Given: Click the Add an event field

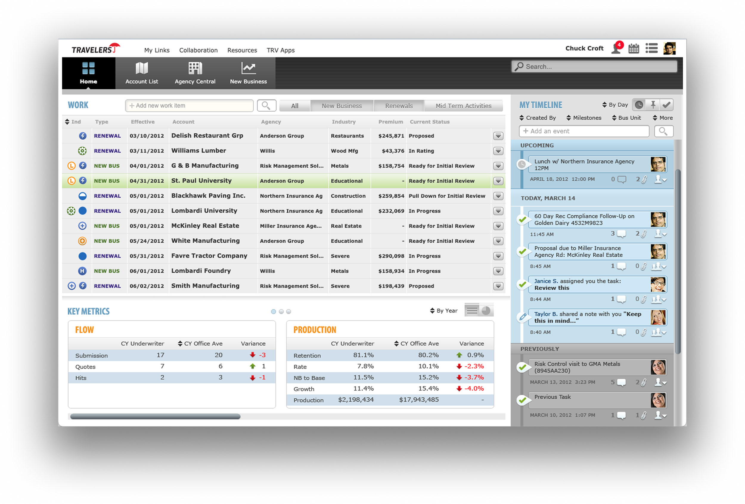Looking at the screenshot, I should 583,131.
